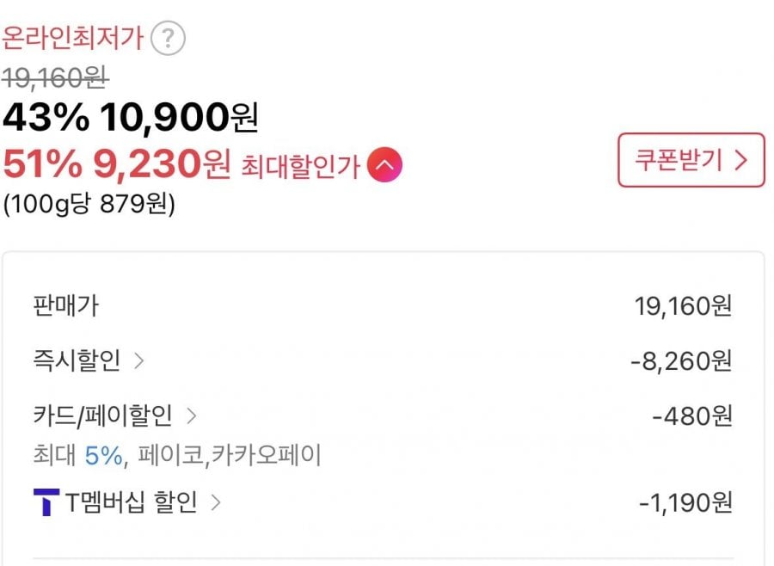The height and width of the screenshot is (566, 774).
Task: Click the 100g당 879원 unit price text
Action: coord(89,206)
